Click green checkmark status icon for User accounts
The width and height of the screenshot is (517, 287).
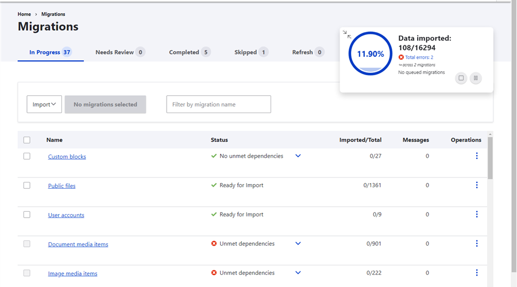click(x=214, y=215)
